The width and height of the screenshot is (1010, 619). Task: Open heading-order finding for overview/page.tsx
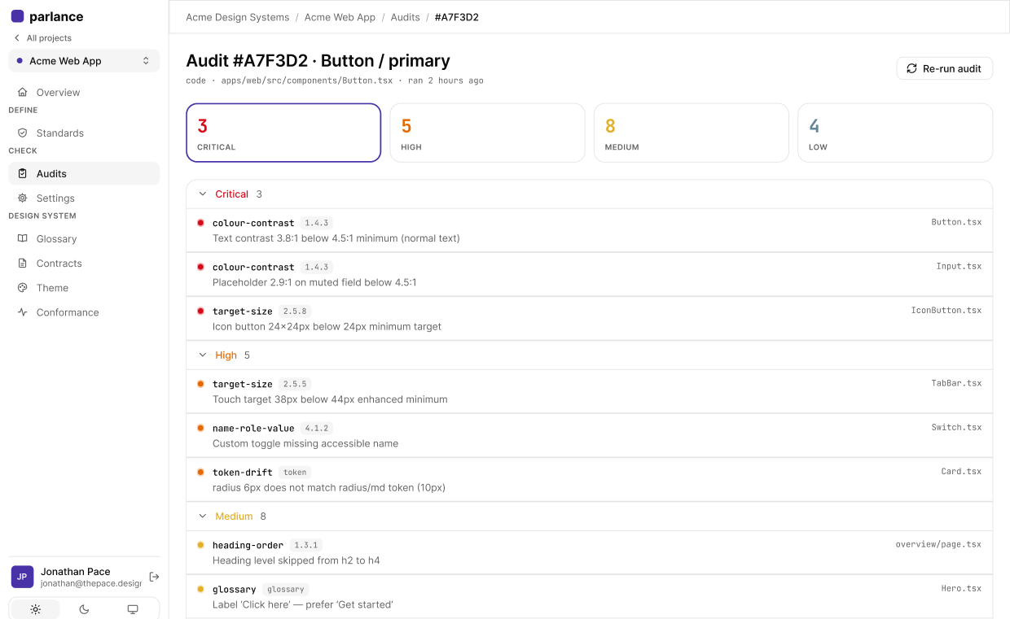[589, 552]
